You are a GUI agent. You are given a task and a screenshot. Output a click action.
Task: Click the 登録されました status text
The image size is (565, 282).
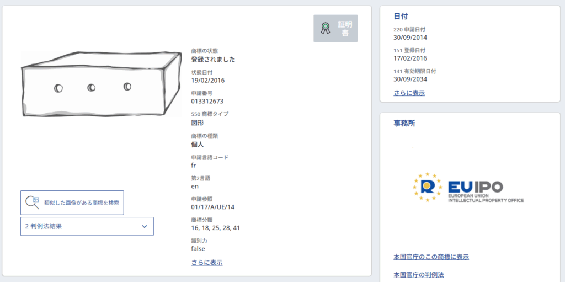[213, 59]
